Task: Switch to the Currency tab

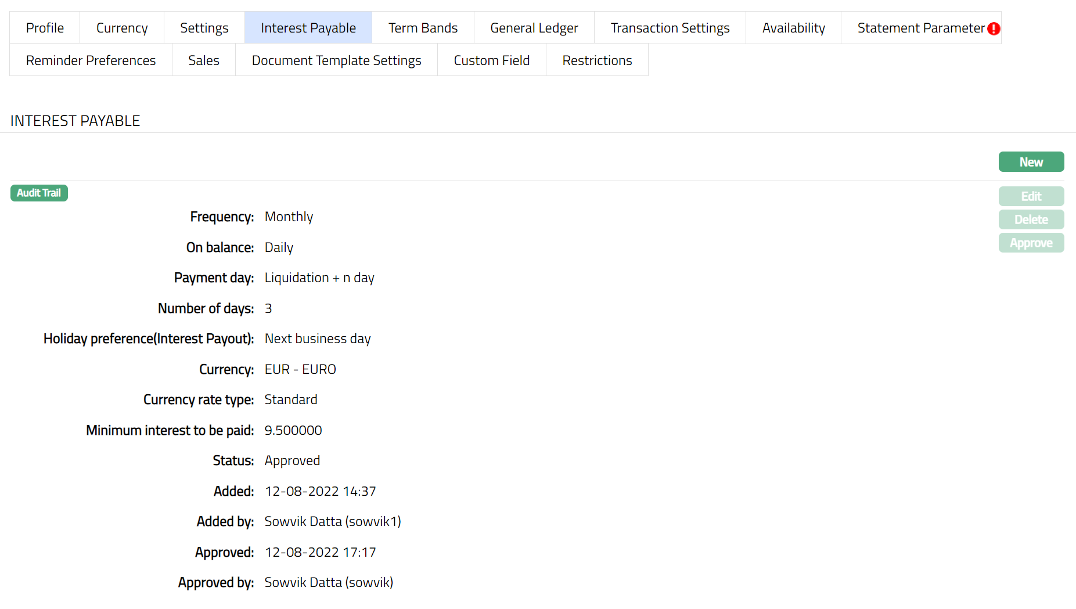Action: point(122,28)
